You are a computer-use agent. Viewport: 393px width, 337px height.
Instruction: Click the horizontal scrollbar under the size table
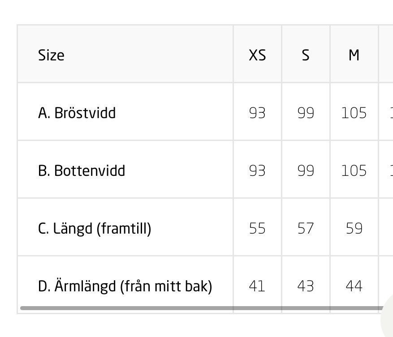tap(202, 308)
